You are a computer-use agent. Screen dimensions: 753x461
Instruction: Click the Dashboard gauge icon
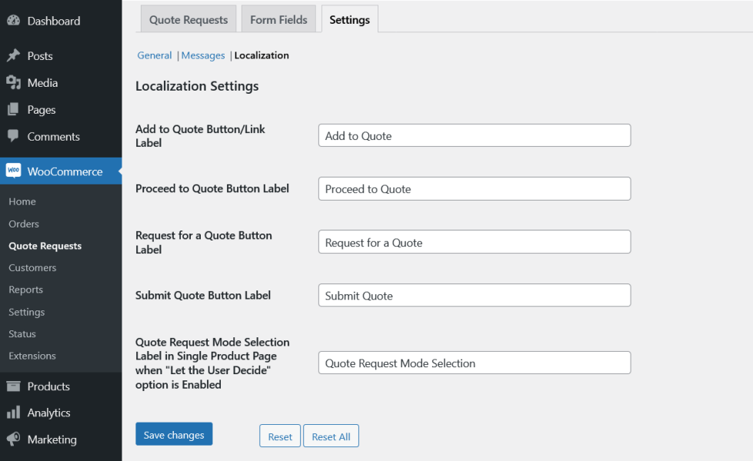[x=13, y=21]
